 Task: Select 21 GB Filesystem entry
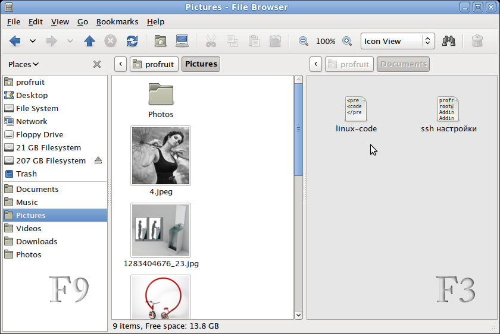55,147
